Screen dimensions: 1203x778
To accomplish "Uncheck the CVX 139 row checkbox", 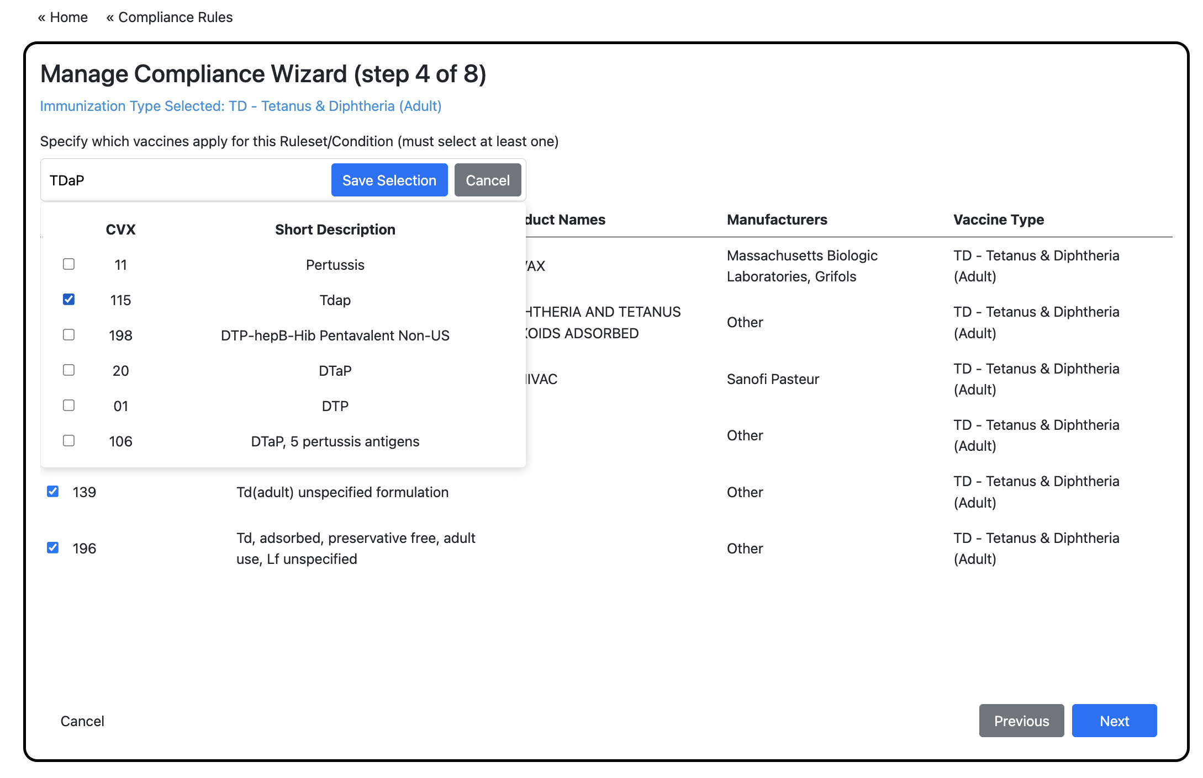I will (x=53, y=492).
